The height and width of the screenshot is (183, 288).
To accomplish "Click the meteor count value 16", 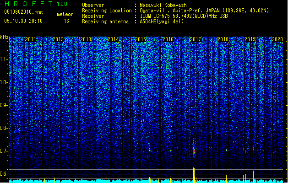I will (x=66, y=21).
